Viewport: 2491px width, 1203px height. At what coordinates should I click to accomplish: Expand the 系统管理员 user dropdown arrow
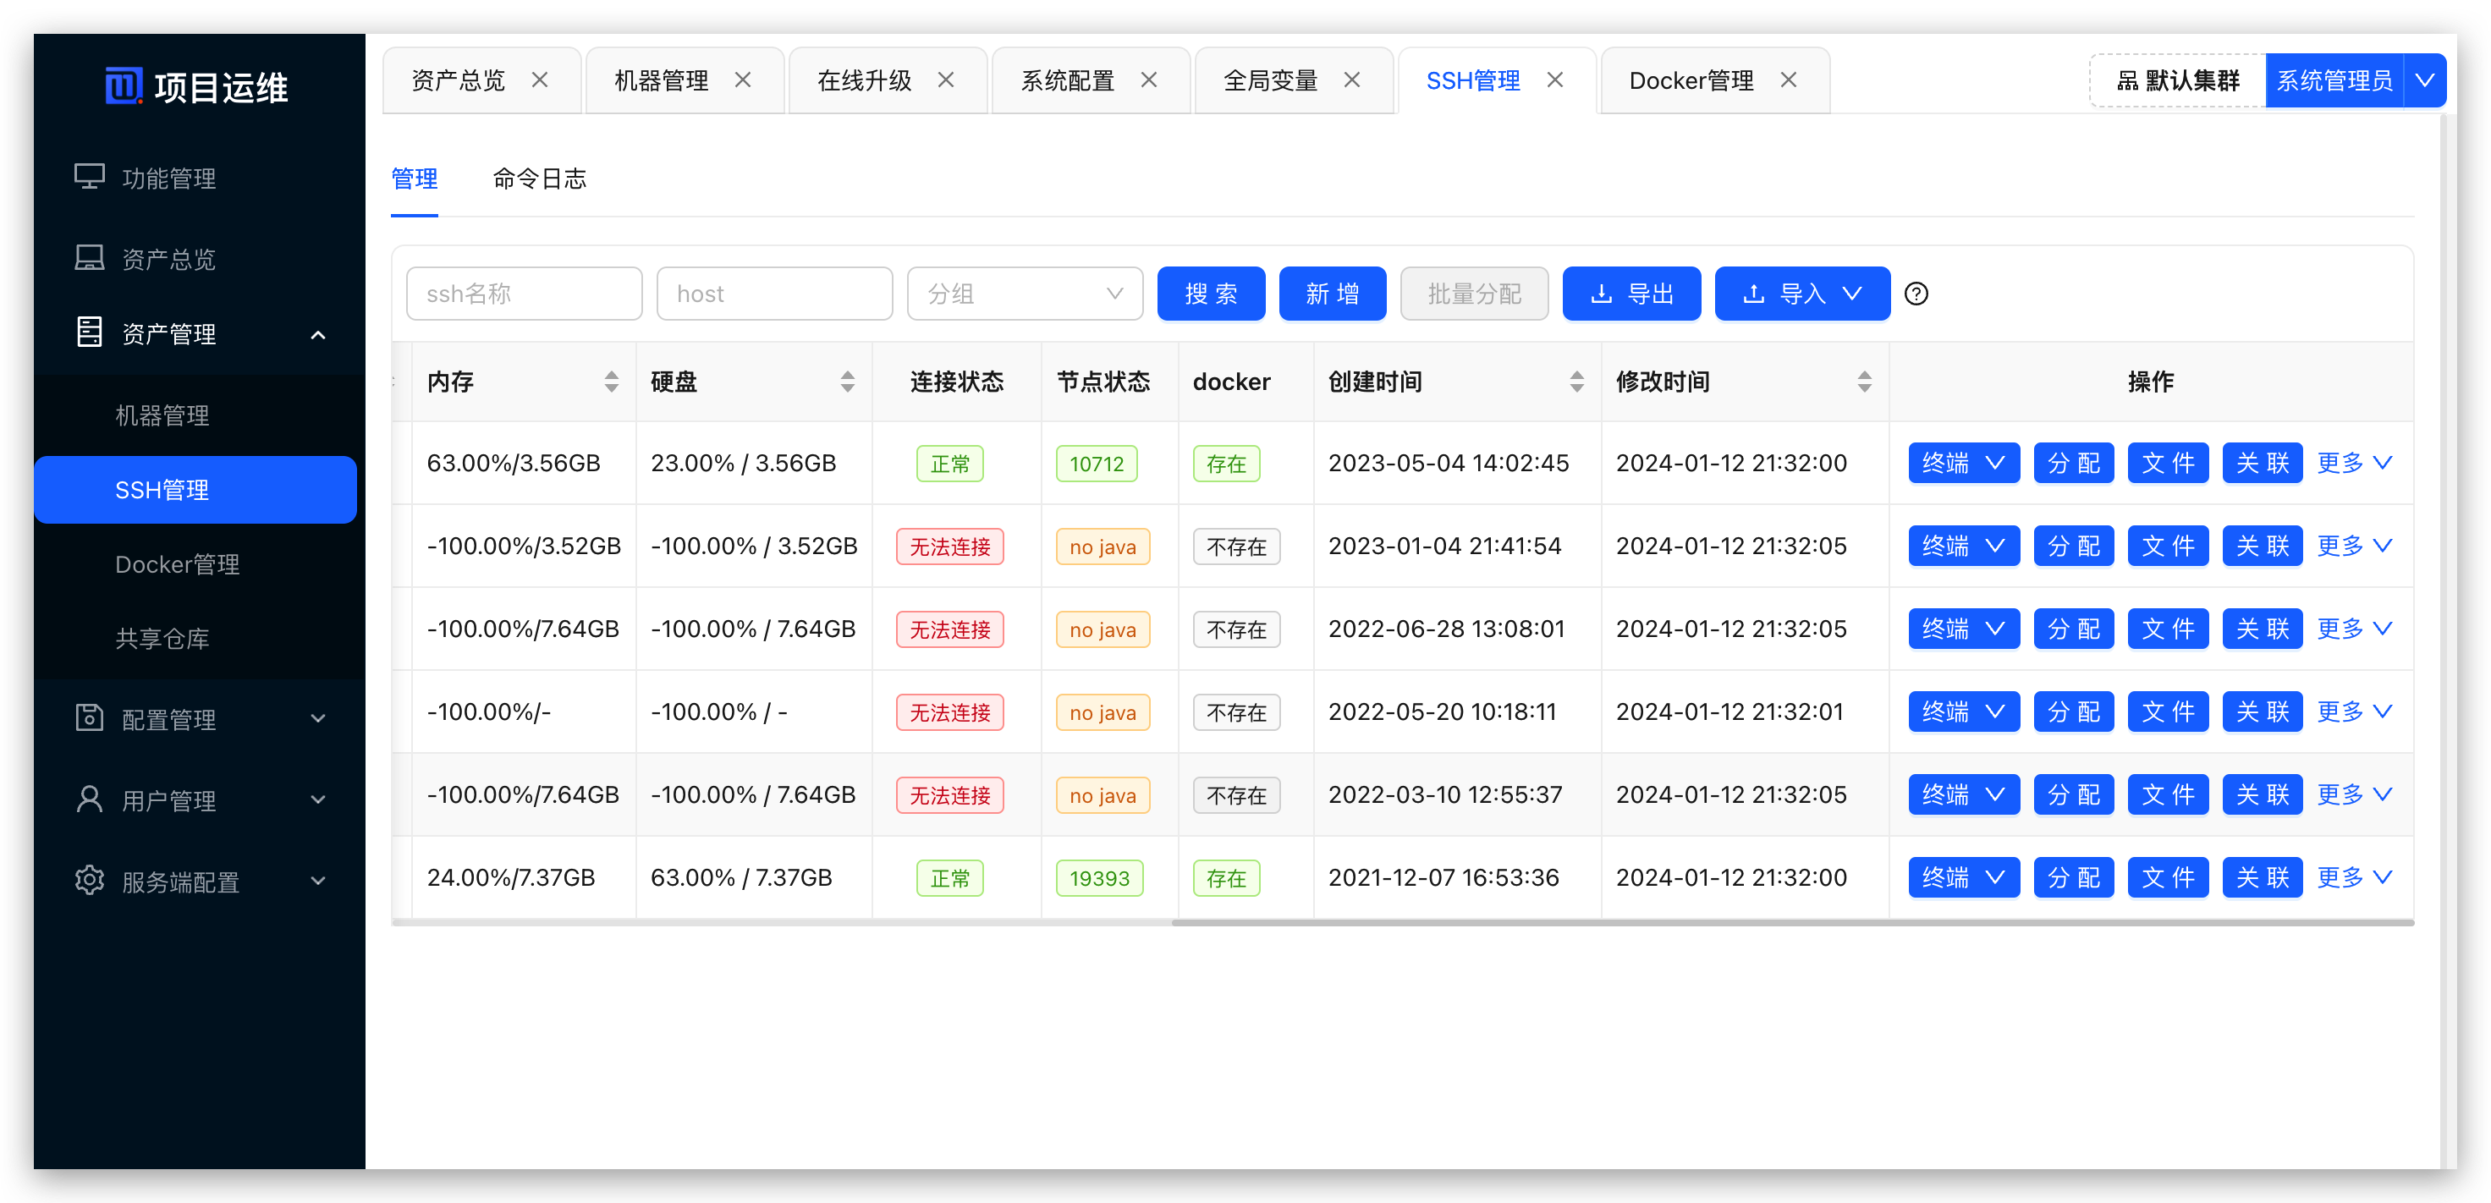(2424, 80)
